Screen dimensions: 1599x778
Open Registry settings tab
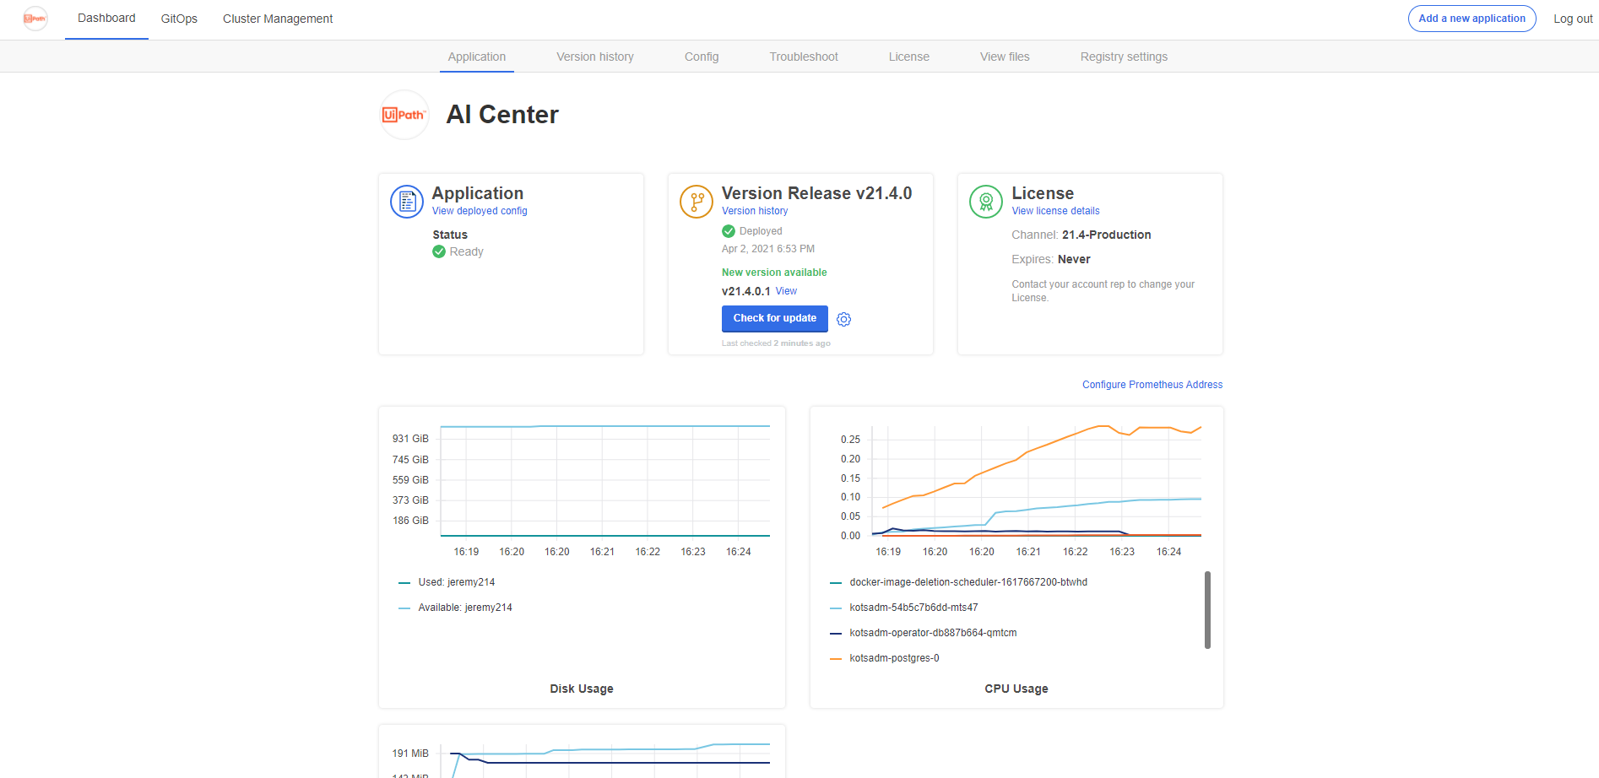[x=1125, y=57]
